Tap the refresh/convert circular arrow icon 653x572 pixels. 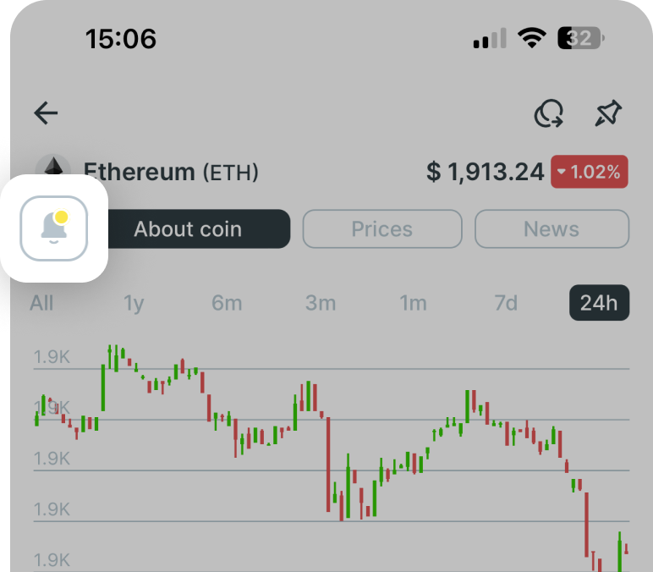(549, 113)
